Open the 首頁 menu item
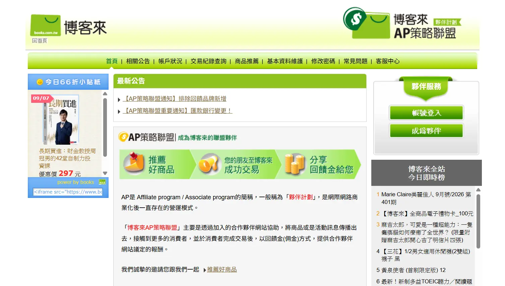505x286 pixels. (112, 61)
